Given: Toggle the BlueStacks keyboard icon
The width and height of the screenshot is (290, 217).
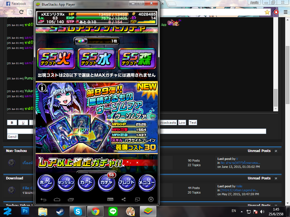Looking at the screenshot, I should (x=110, y=199).
